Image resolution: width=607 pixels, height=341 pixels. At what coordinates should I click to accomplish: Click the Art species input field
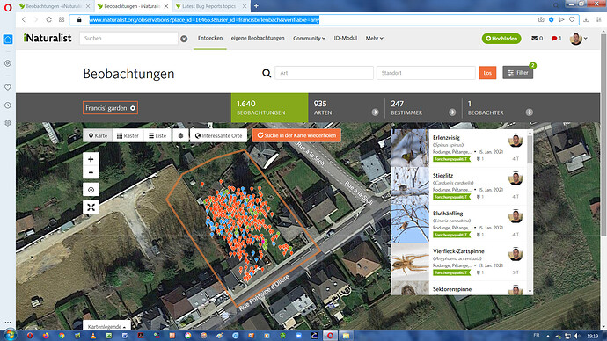coord(324,73)
